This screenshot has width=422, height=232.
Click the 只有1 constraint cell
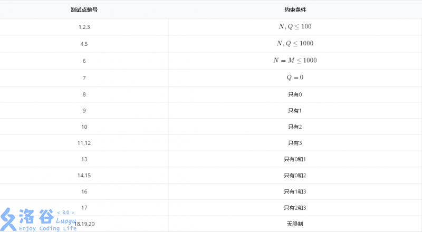pos(295,111)
